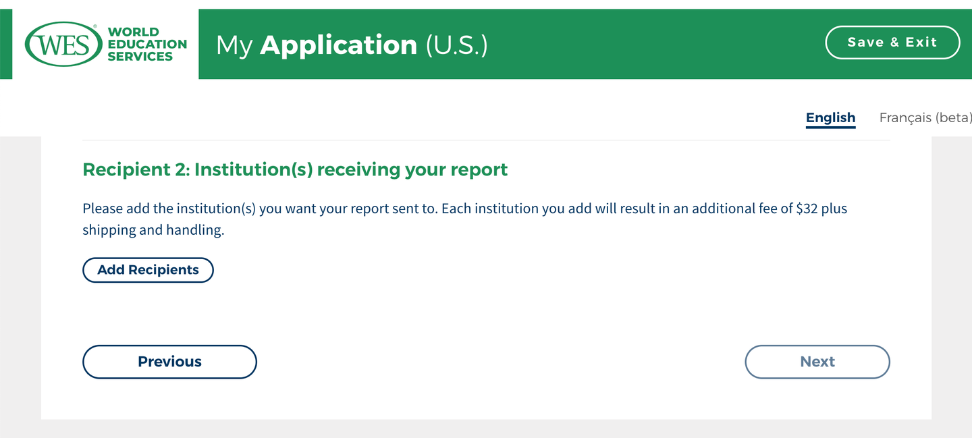Click the narrow green strip left of logo

(5, 45)
